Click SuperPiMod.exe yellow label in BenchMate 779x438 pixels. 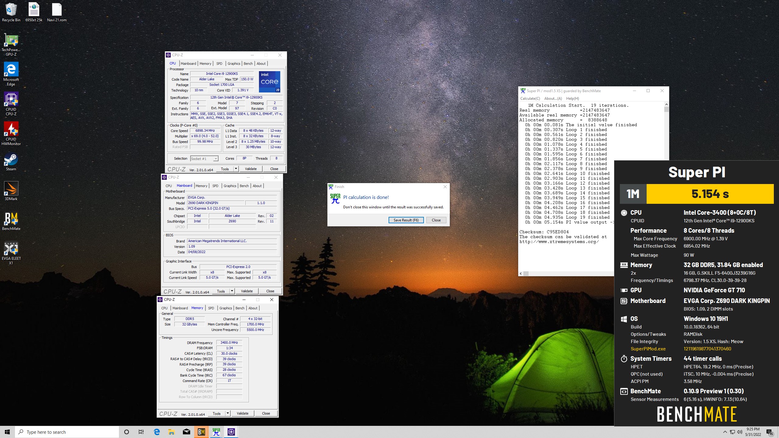[648, 349]
